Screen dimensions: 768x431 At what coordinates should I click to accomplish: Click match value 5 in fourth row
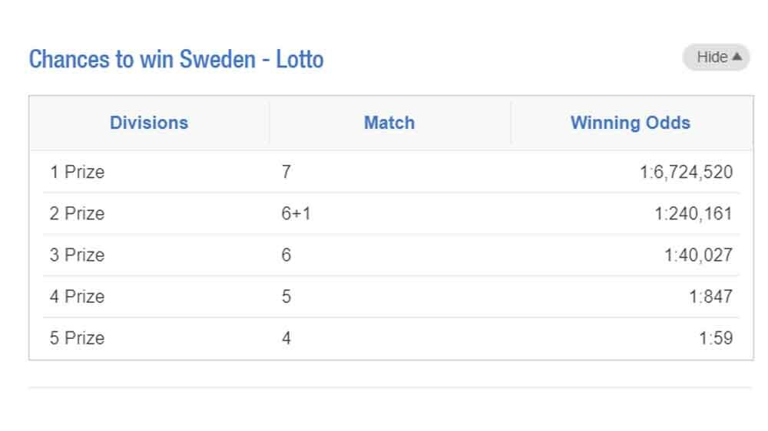pyautogui.click(x=286, y=297)
